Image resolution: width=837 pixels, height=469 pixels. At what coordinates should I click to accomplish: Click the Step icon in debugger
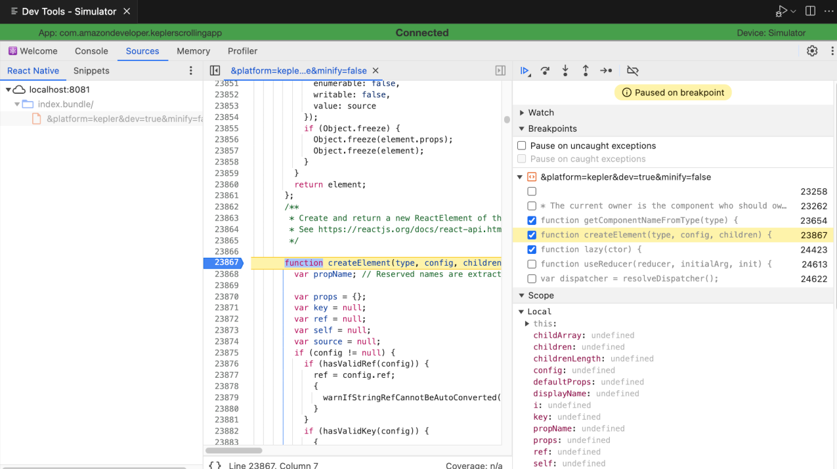coord(607,71)
